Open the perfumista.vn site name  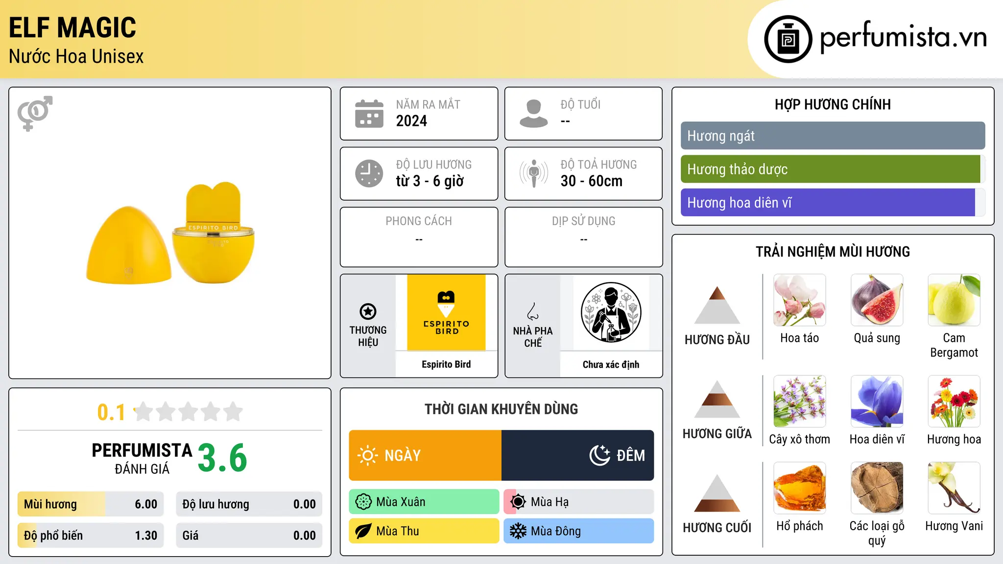tap(904, 37)
